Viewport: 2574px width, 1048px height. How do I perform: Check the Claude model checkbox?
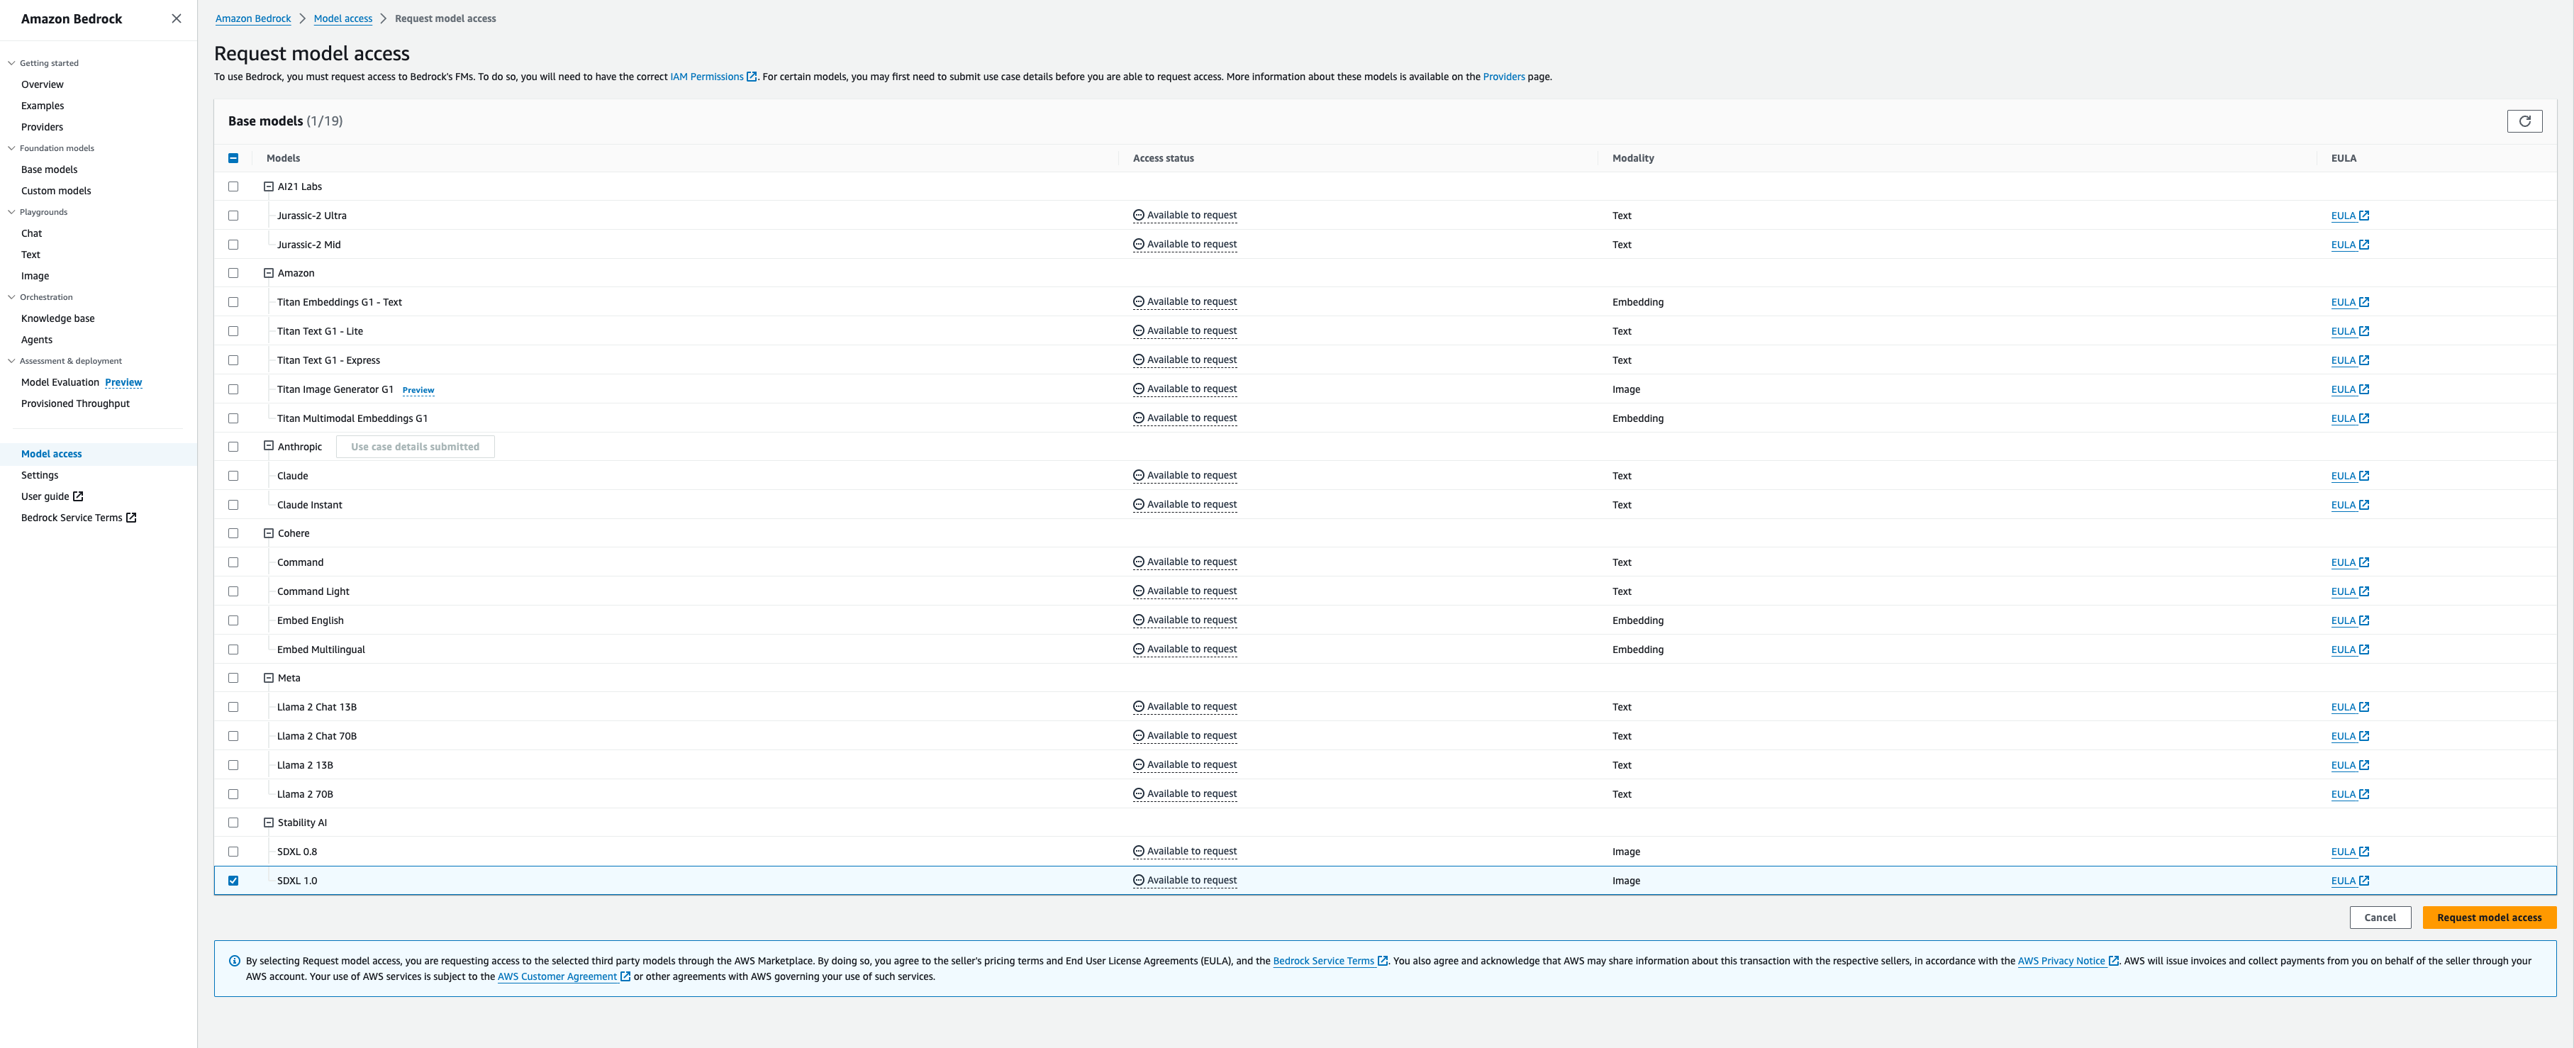(x=233, y=476)
